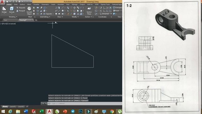Click the wrench customize icon on command line
Viewport: 202px width, 114px height.
tap(46, 104)
